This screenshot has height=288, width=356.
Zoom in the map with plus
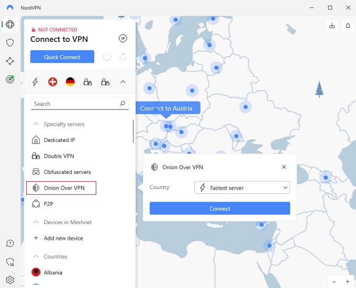coord(348,282)
